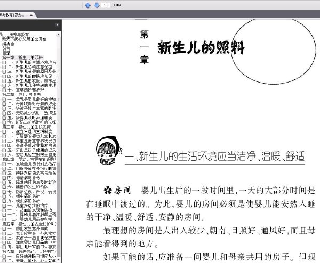320x263 pixels.
Task: Click bookmark icon beside 五、牙齿是孩子健康的记录
Action: tap(4, 150)
